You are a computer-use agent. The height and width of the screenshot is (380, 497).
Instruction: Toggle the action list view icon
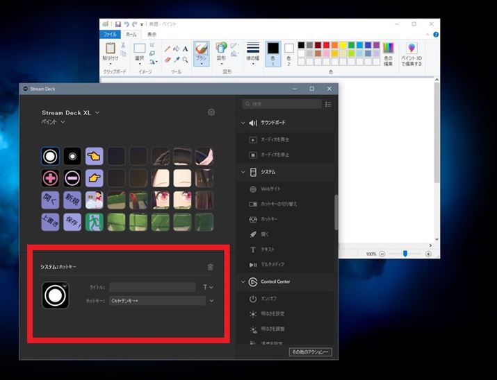point(328,104)
